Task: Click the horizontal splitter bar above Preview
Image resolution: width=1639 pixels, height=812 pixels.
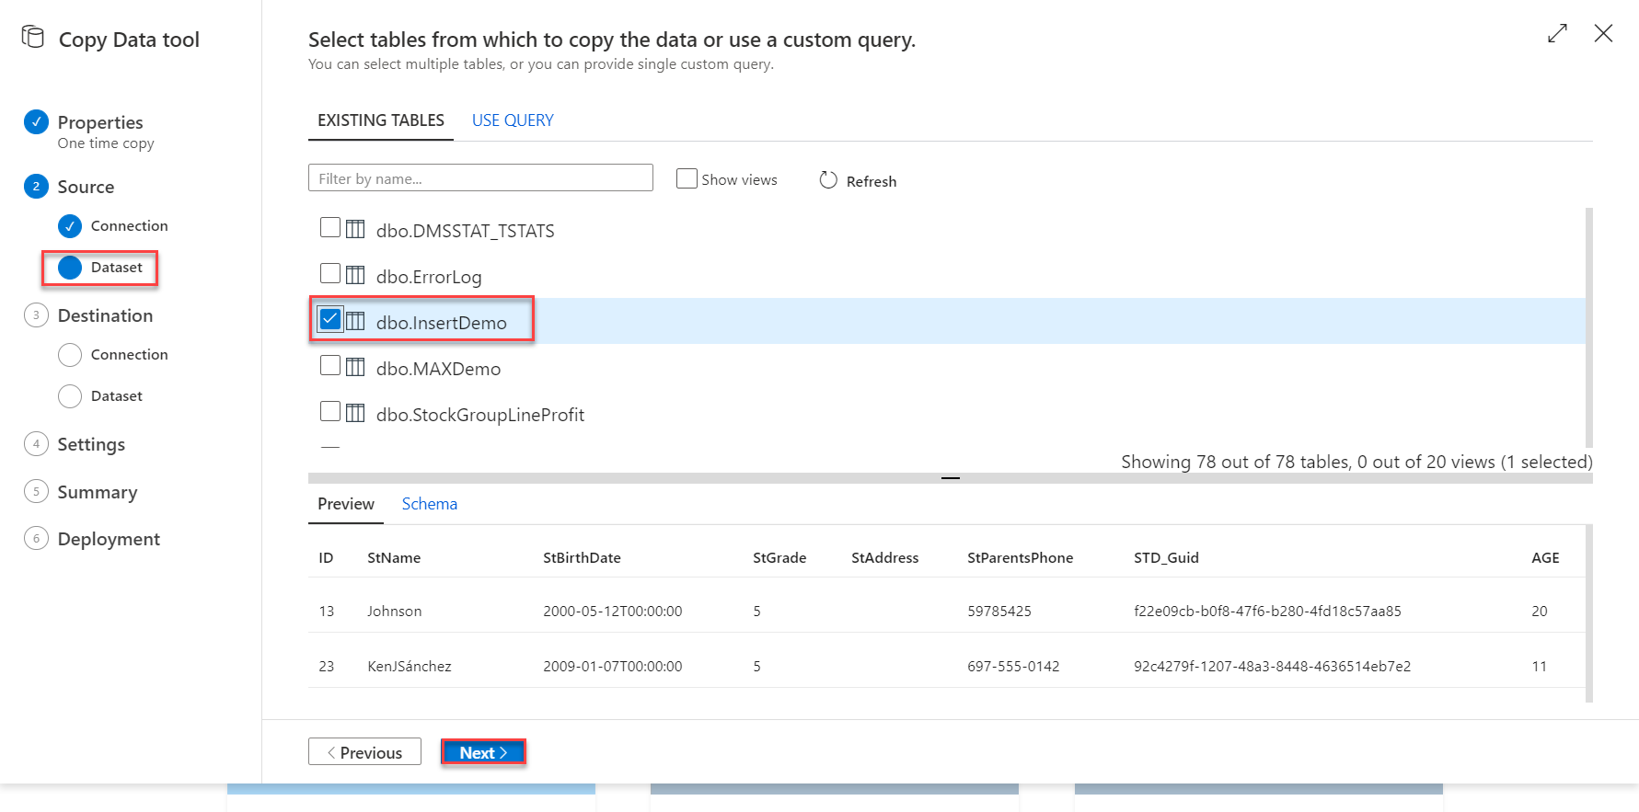Action: pyautogui.click(x=950, y=478)
